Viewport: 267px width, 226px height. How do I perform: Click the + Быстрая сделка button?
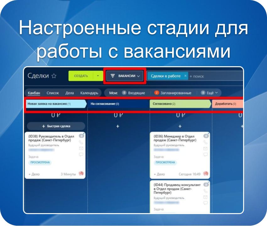coord(56,126)
